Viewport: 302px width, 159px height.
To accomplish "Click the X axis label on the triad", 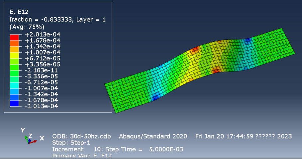I will [42, 138].
